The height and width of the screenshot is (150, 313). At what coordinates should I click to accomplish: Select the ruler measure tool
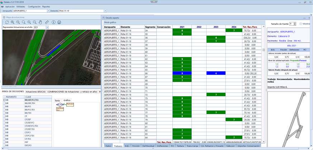(x=47, y=22)
